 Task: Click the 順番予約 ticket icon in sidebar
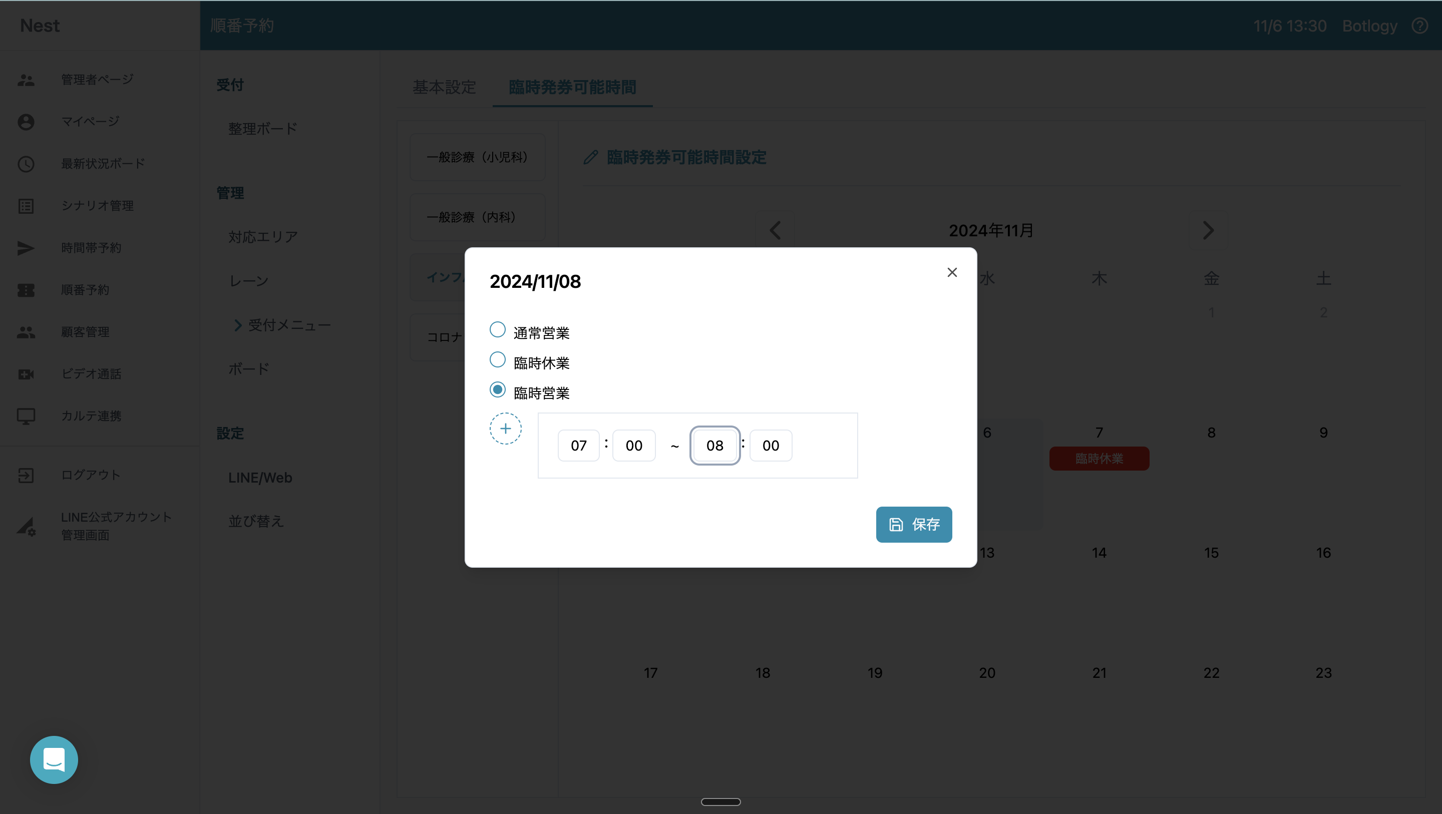click(26, 290)
